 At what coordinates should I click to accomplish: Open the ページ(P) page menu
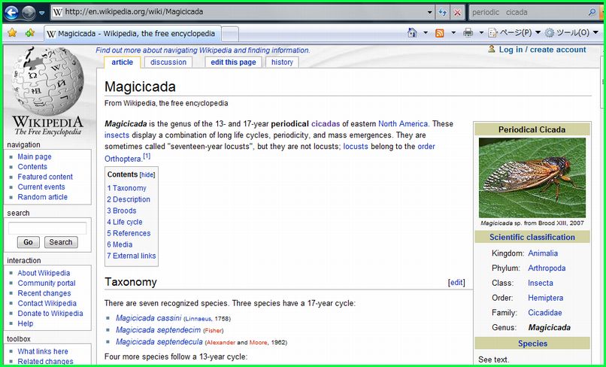[x=514, y=33]
